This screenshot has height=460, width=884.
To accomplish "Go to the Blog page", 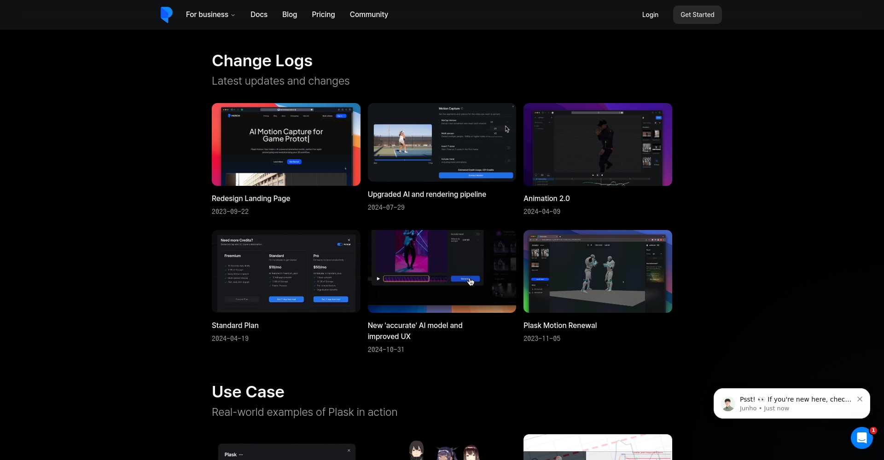I will 290,15.
